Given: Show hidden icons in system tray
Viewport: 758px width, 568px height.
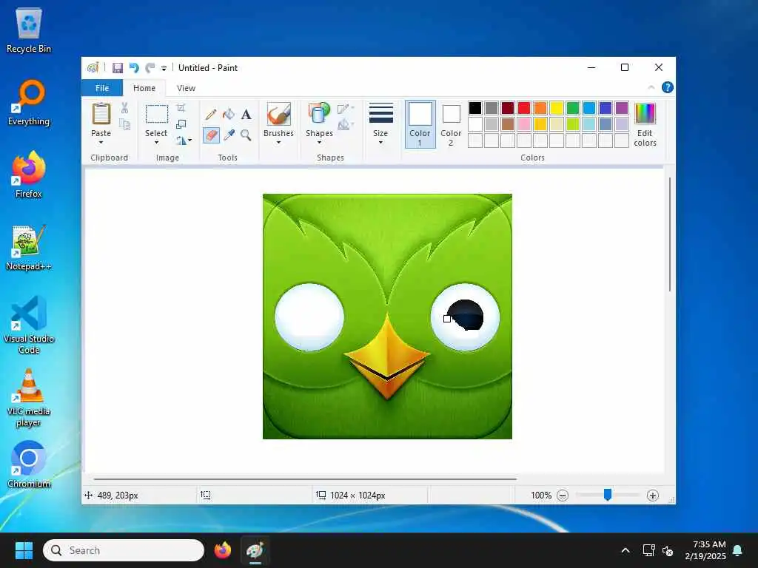Looking at the screenshot, I should [625, 550].
